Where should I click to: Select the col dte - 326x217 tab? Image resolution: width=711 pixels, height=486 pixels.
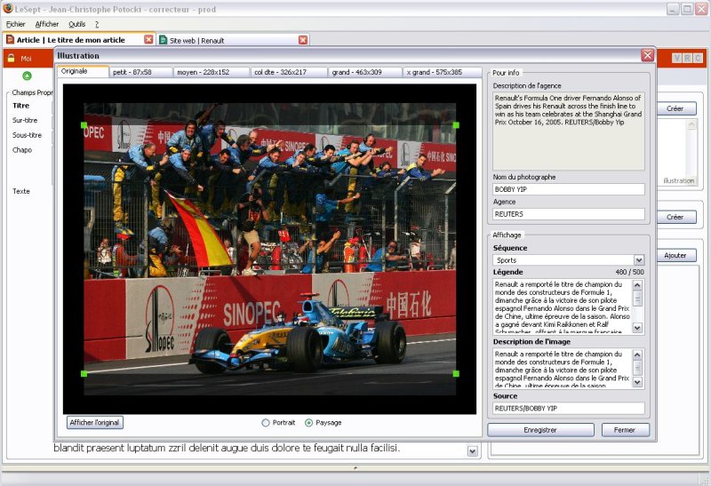click(289, 72)
